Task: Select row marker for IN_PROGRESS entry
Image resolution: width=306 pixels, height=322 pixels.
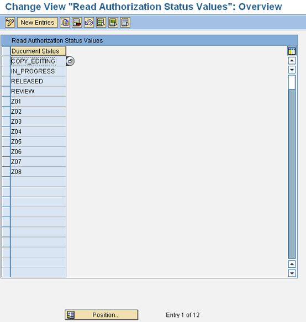Action: (6, 71)
